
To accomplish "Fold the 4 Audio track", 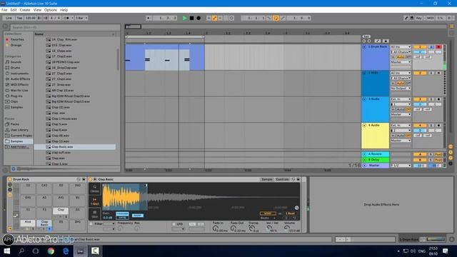I will [364, 126].
